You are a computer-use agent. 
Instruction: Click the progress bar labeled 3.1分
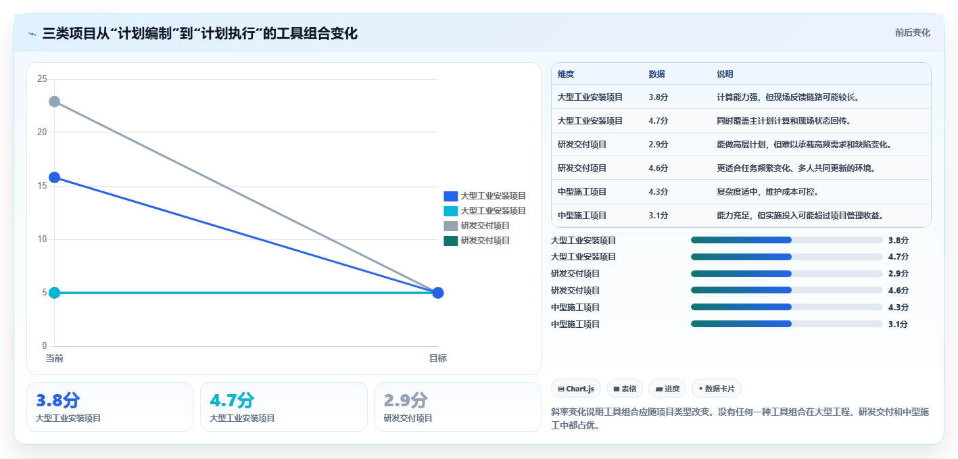pyautogui.click(x=787, y=324)
